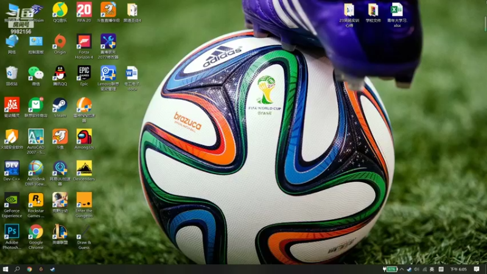The height and width of the screenshot is (274, 487).
Task: Click the Steam taskbar icon
Action: click(53, 269)
